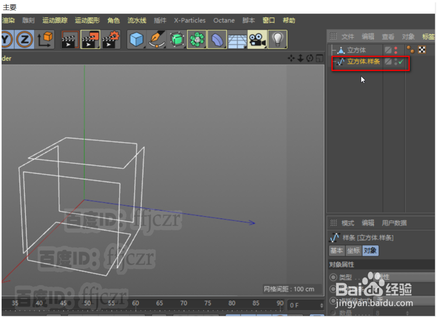
Task: Open the 类型 dropdown showing 线性
Action: [404, 277]
